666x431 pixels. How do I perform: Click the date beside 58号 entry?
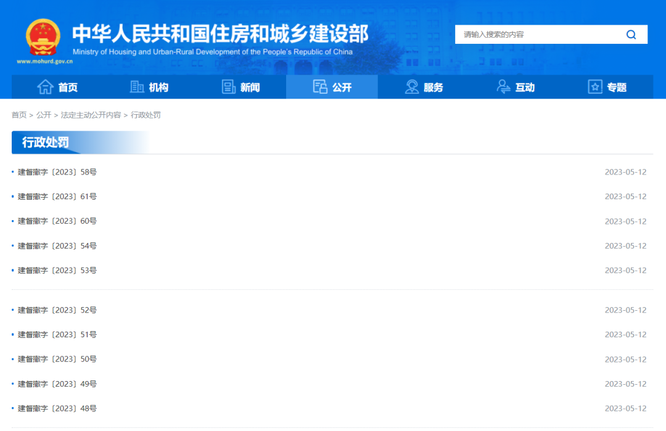626,172
